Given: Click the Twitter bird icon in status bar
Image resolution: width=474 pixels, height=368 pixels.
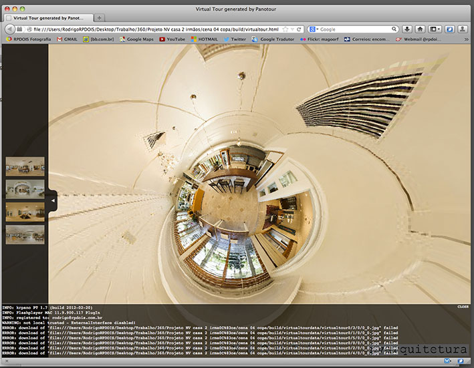Looking at the screenshot, I should [461, 361].
